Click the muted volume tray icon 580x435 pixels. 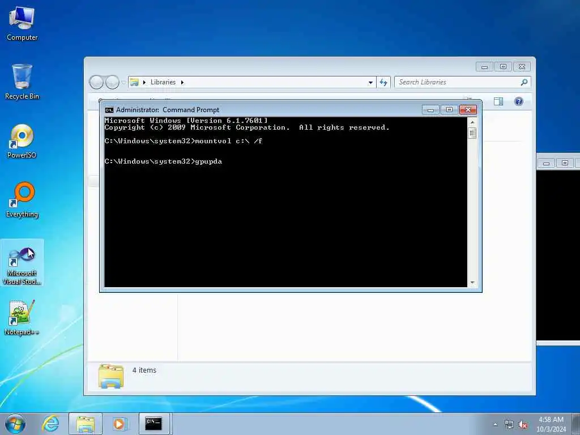[x=523, y=425]
